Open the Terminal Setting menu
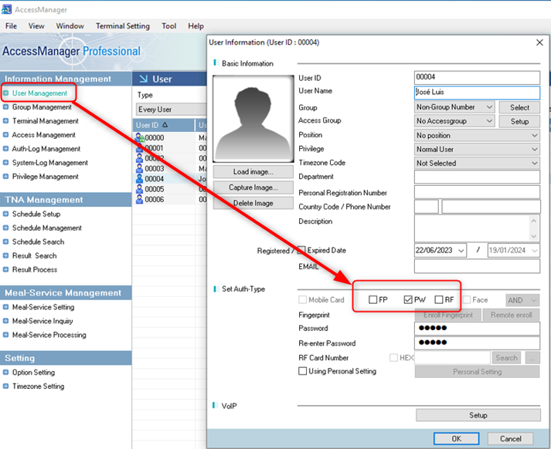The height and width of the screenshot is (449, 551). (x=122, y=26)
